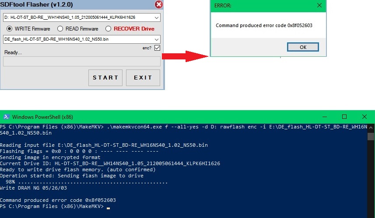Click the 'Sending image in encrypted format' line
Image resolution: width=375 pixels, height=218 pixels.
tap(50, 157)
